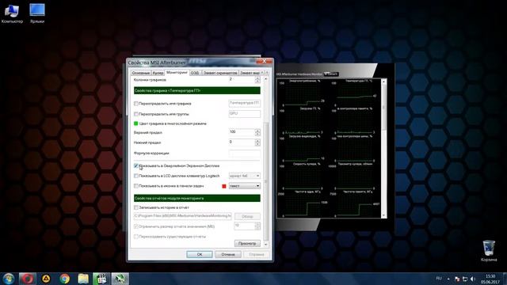Click the log file path field

pos(183,216)
